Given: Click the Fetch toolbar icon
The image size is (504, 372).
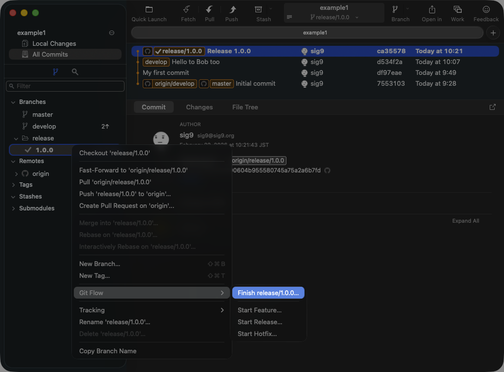Looking at the screenshot, I should [188, 10].
